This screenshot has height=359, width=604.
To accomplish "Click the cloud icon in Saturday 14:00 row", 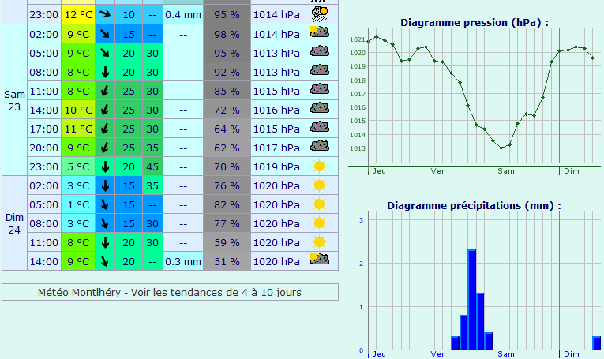I will [x=319, y=109].
